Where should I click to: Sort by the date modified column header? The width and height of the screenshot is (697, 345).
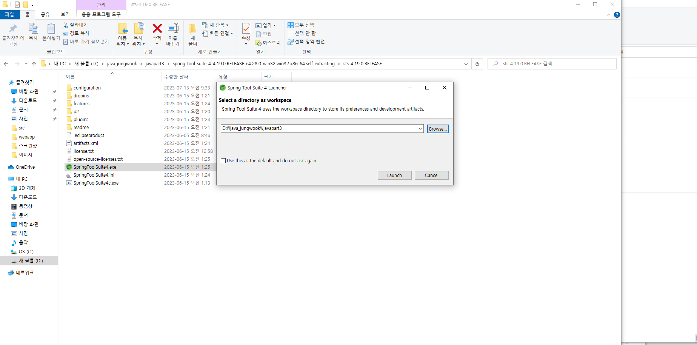pyautogui.click(x=176, y=77)
